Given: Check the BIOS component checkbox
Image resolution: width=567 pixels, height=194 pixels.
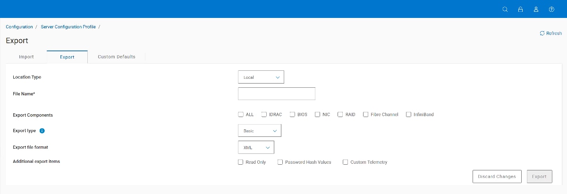Looking at the screenshot, I should [292, 114].
